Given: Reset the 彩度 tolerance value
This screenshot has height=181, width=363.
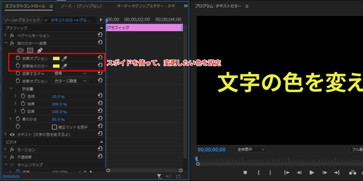Looking at the screenshot, I should click(100, 111).
